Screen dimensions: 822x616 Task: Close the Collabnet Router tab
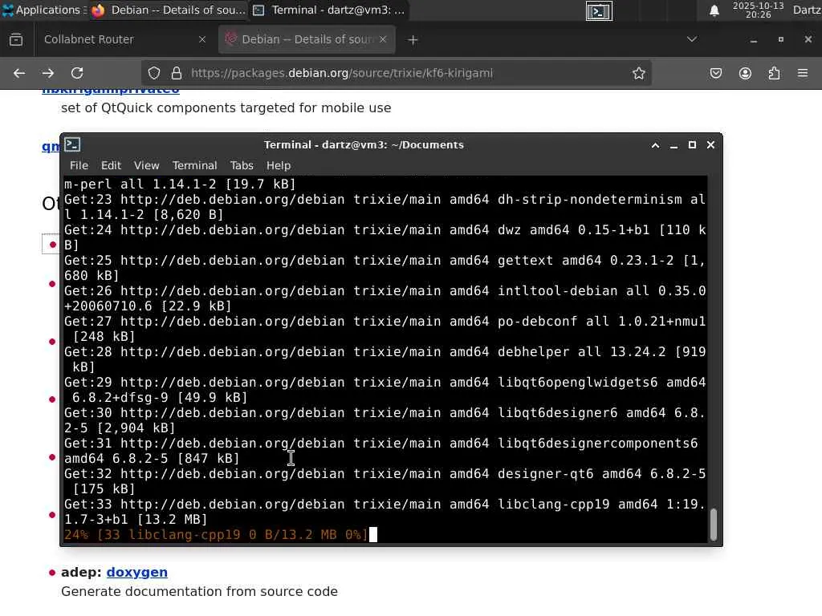tap(201, 39)
